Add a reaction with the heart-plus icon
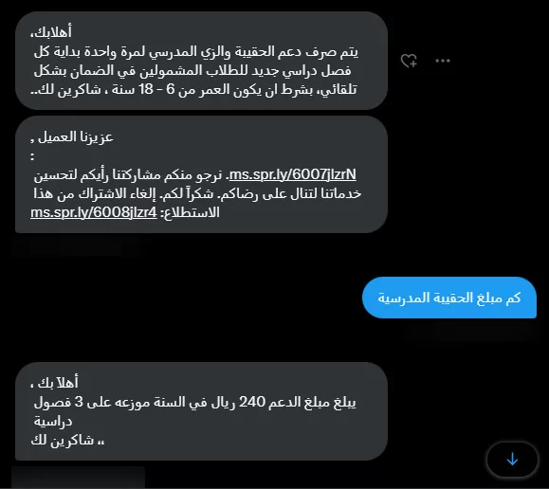Screen dimensions: 549x489 tap(409, 61)
